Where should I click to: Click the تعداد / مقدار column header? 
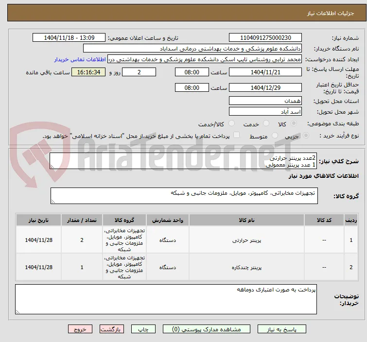click(82, 220)
